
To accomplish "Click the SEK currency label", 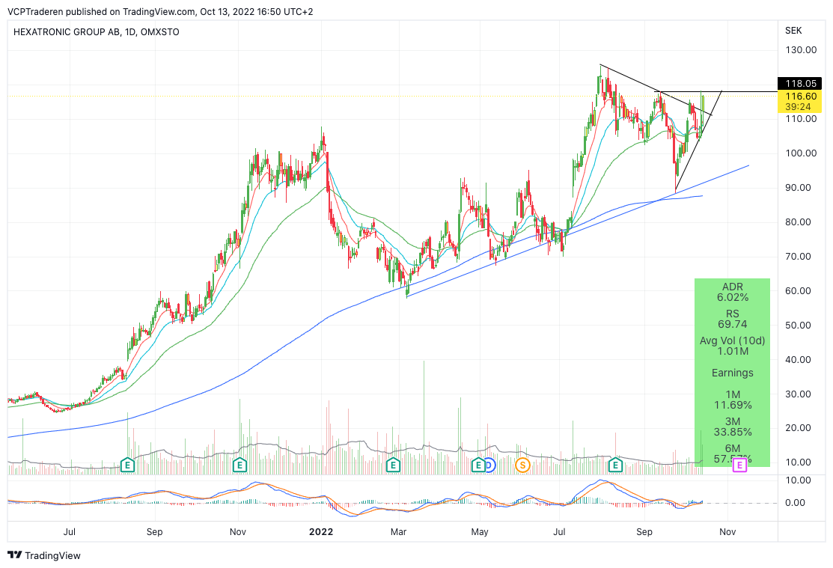I will tap(793, 31).
